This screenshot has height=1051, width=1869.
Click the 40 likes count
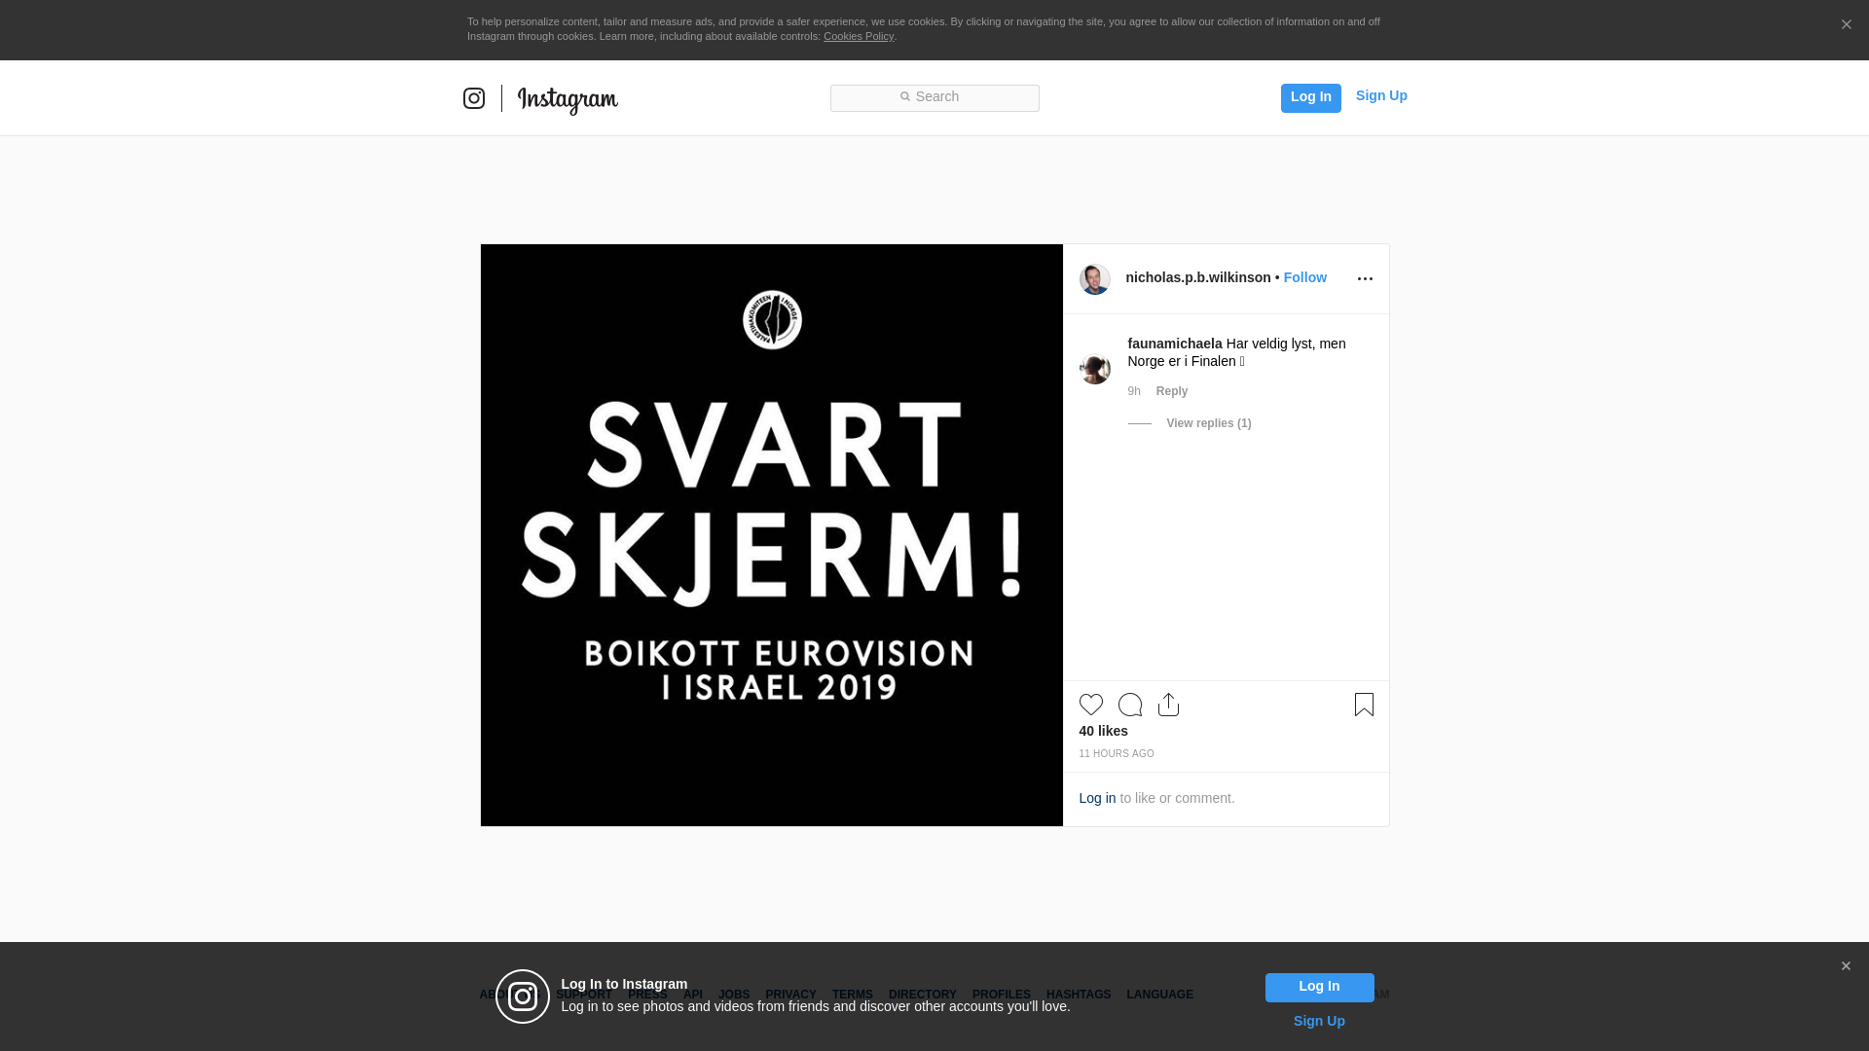[1104, 731]
